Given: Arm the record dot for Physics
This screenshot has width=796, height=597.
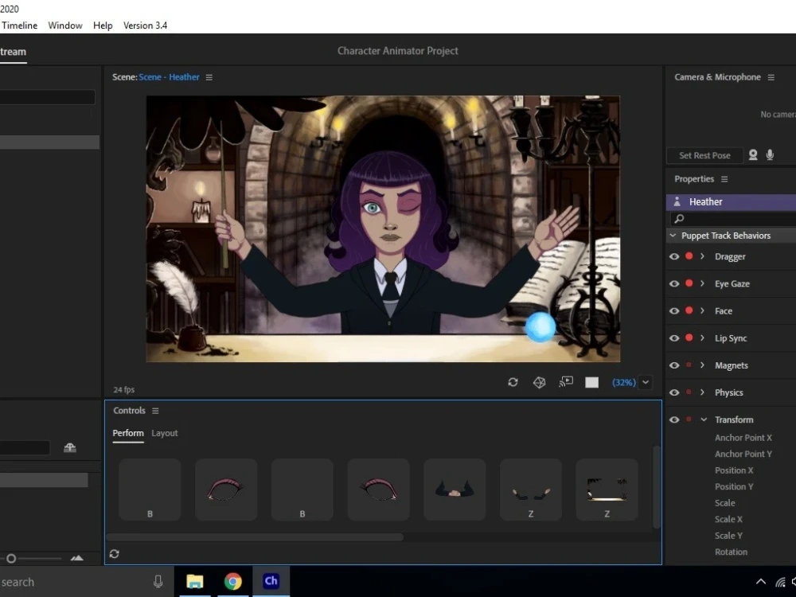Looking at the screenshot, I should pyautogui.click(x=689, y=392).
